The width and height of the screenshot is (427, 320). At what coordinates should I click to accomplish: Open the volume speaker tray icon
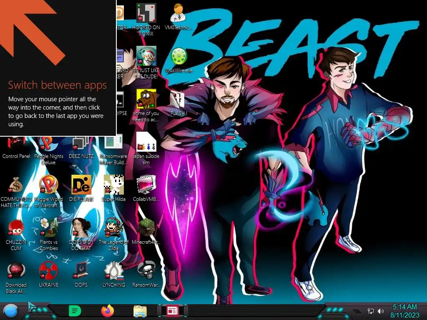[380, 311]
